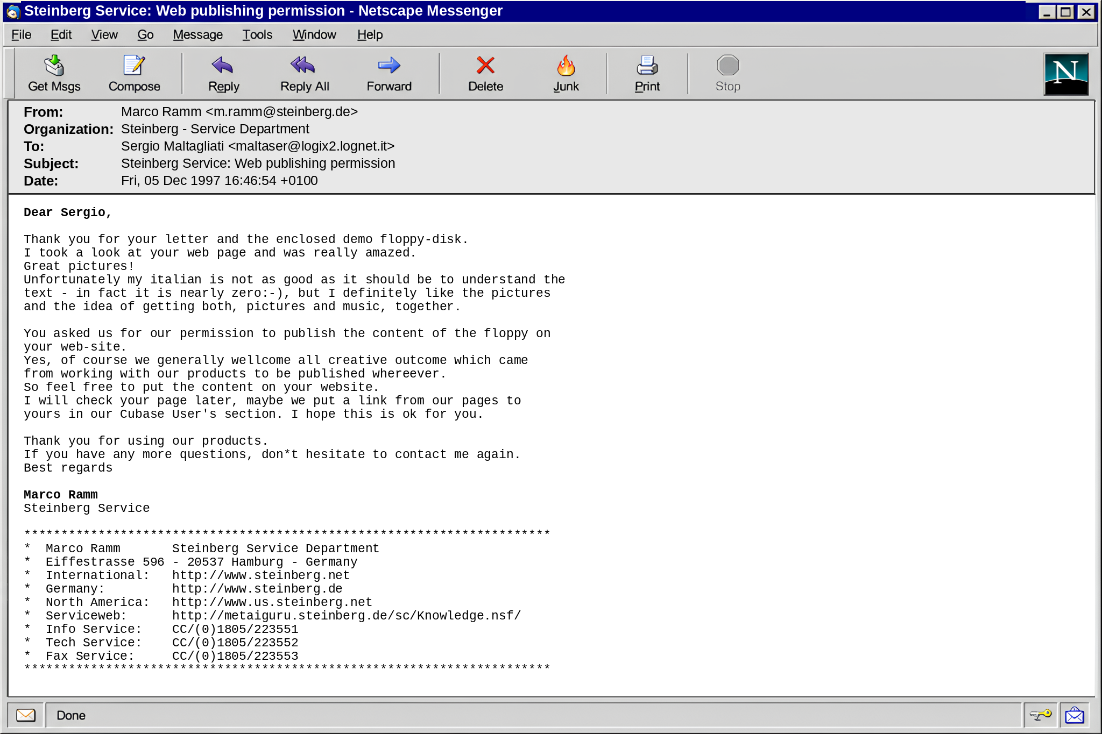Maximize the Messenger window
This screenshot has height=734, width=1102.
[1065, 12]
